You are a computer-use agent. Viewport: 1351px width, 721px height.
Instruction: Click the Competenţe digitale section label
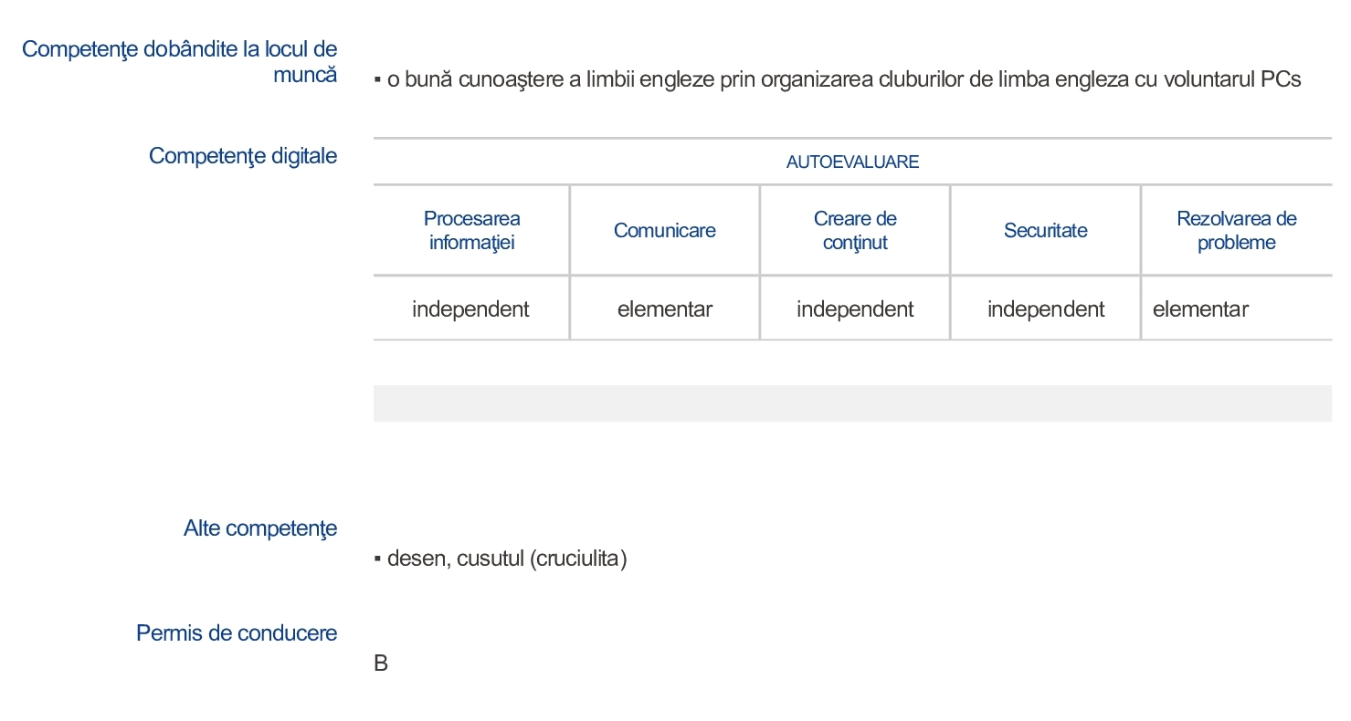tap(243, 156)
